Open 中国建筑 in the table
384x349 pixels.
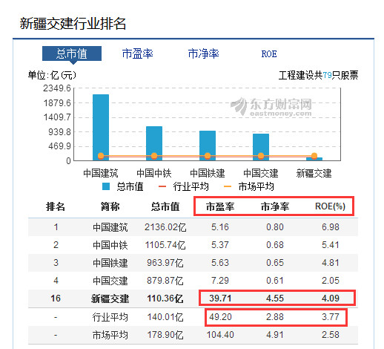110,227
